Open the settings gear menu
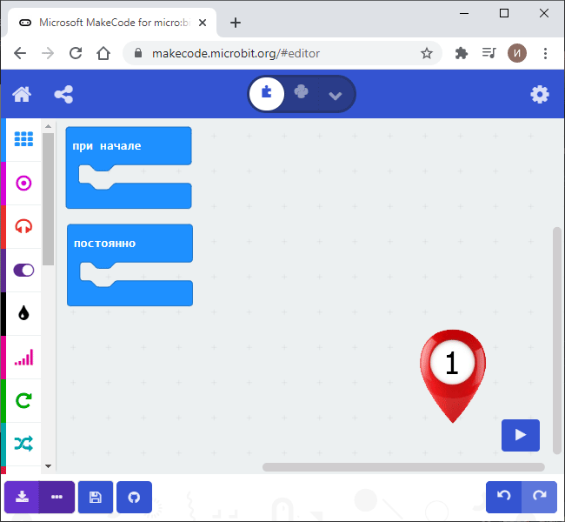Image resolution: width=565 pixels, height=522 pixels. click(x=540, y=95)
